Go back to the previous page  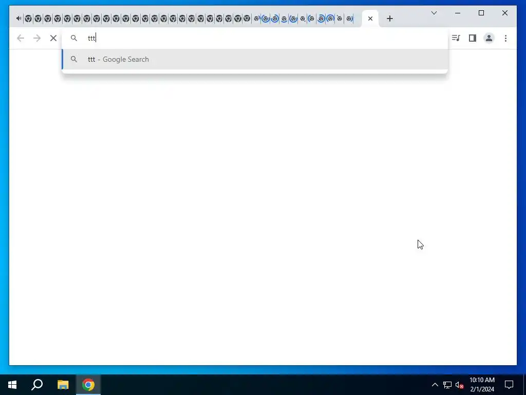(x=21, y=38)
